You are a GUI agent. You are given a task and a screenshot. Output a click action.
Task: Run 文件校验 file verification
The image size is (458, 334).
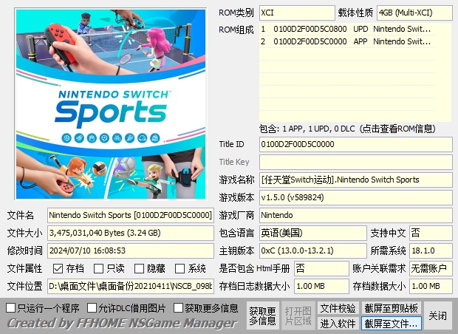click(x=338, y=308)
